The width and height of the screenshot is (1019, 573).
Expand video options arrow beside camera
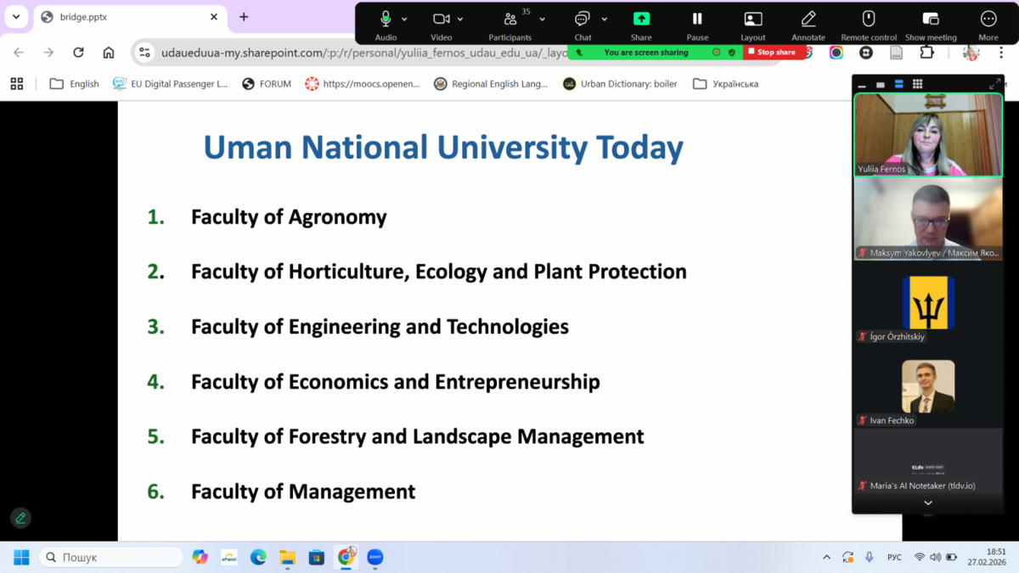click(x=460, y=19)
